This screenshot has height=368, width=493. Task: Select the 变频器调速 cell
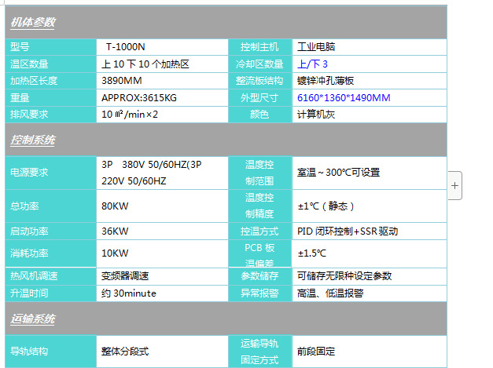[125, 276]
